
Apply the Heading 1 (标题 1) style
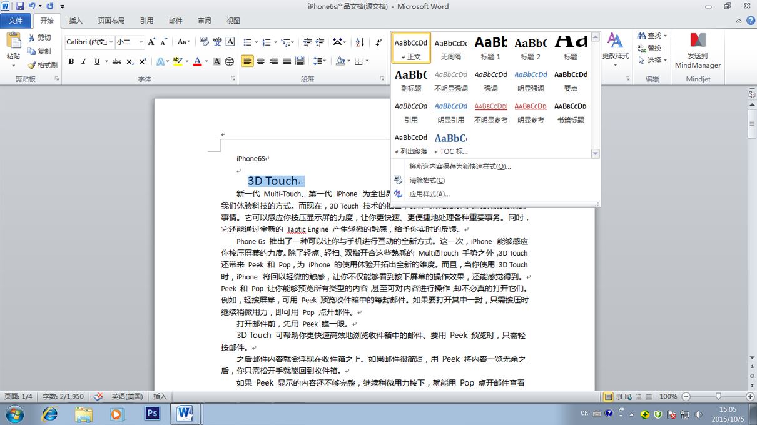point(491,47)
